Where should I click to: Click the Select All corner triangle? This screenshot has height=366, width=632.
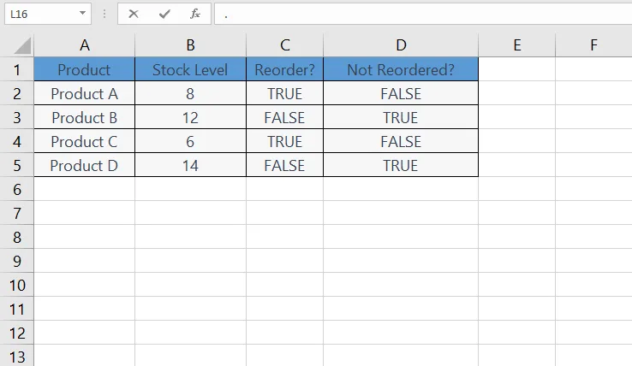22,45
